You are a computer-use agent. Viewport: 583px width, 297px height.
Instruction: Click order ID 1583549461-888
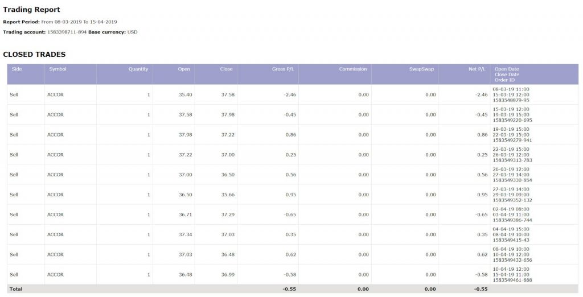click(x=512, y=280)
